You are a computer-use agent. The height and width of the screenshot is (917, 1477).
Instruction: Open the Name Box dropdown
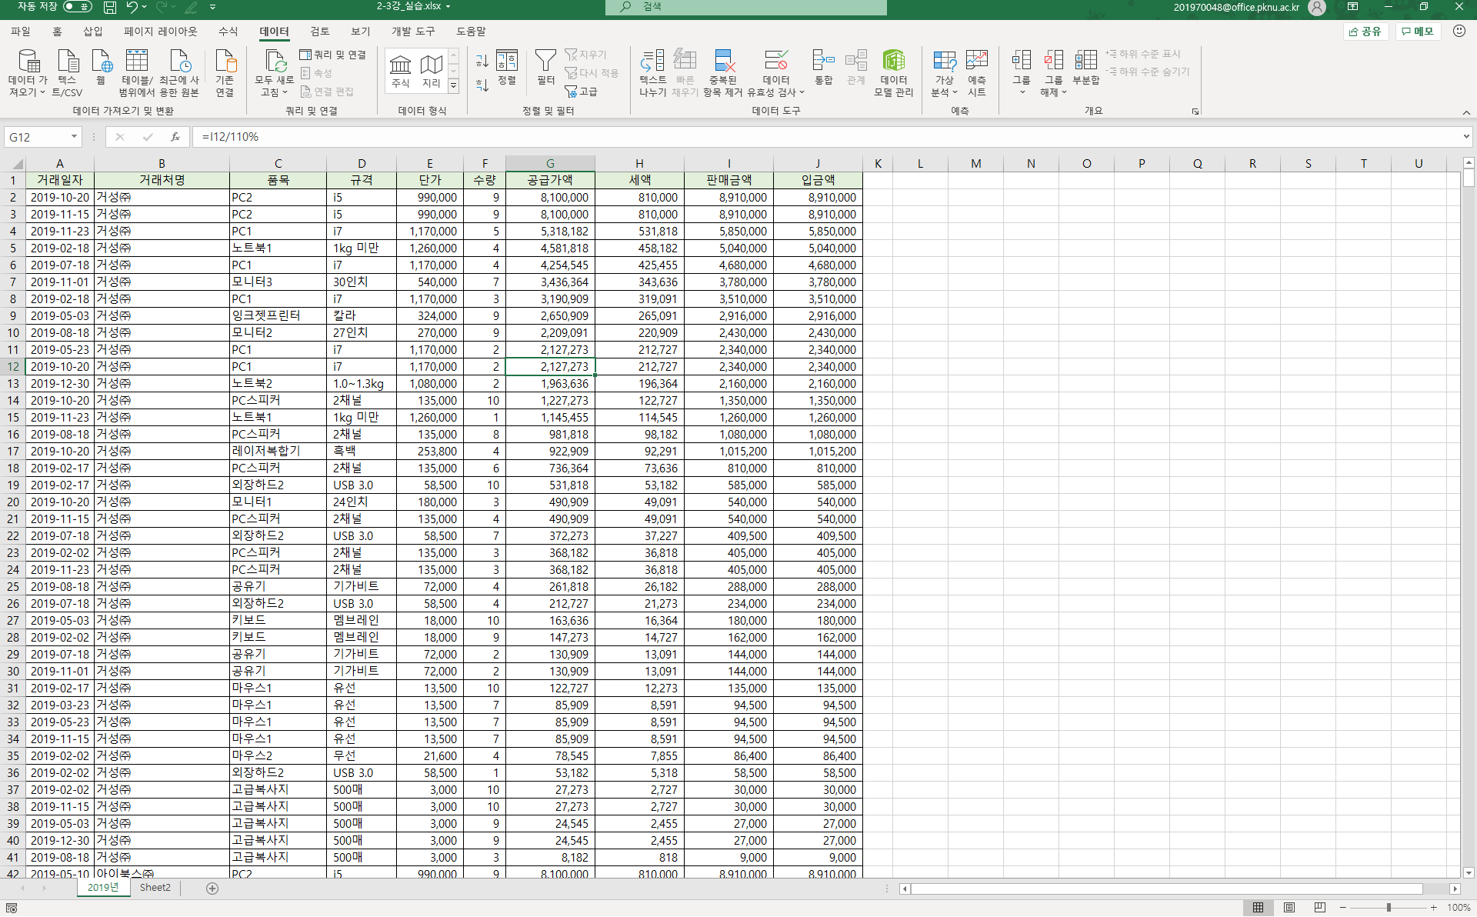pyautogui.click(x=75, y=137)
